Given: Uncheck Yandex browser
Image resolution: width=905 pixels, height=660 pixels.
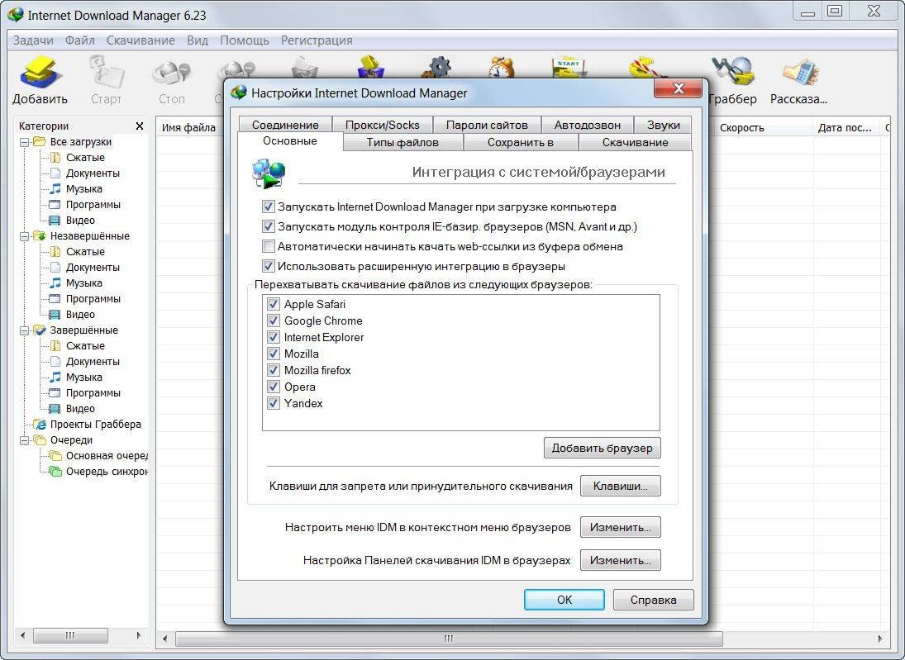Looking at the screenshot, I should click(x=273, y=403).
